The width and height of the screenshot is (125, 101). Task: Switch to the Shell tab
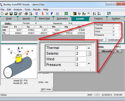pyautogui.click(x=9, y=18)
